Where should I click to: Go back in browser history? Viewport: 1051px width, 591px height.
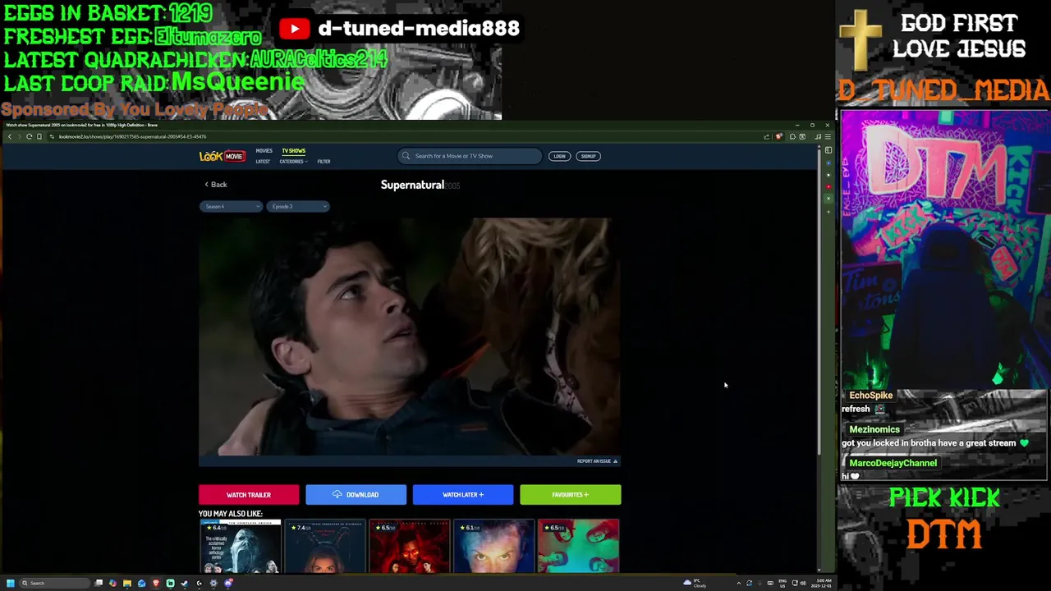tap(9, 136)
